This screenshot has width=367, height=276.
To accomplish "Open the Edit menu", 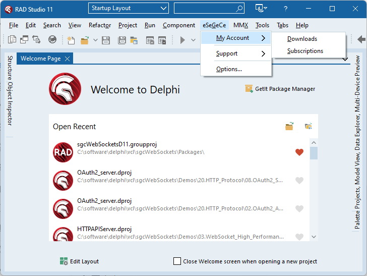I will click(31, 25).
